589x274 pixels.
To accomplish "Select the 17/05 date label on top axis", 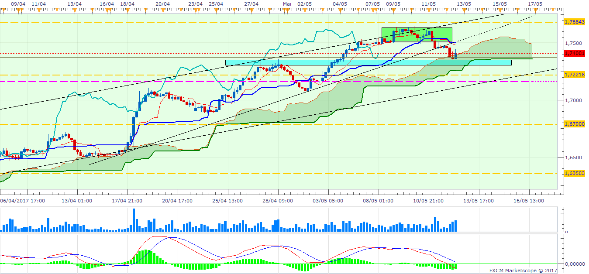I will (x=535, y=3).
